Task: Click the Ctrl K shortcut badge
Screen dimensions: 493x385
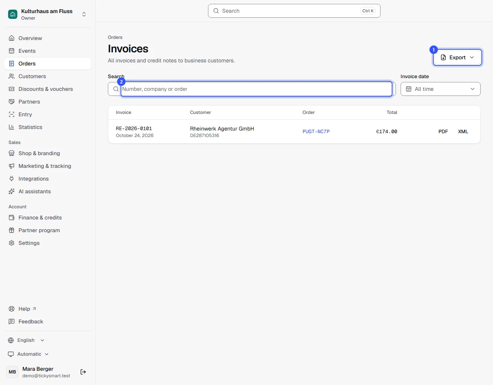Action: click(368, 11)
